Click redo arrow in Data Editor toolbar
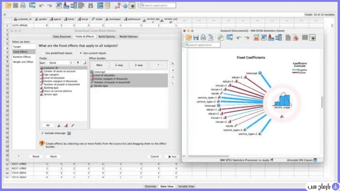 coord(49,5)
